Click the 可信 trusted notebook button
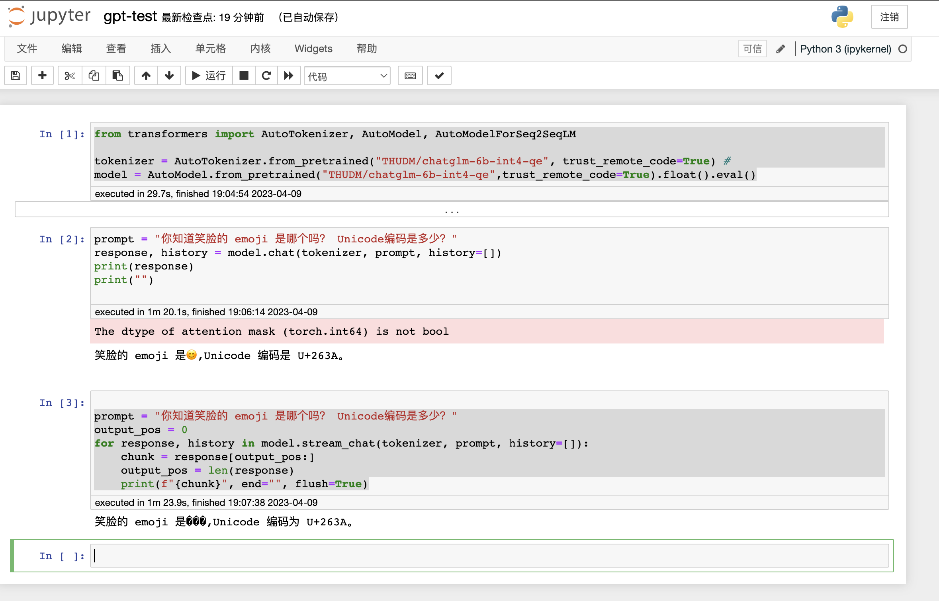Viewport: 939px width, 601px height. click(753, 49)
